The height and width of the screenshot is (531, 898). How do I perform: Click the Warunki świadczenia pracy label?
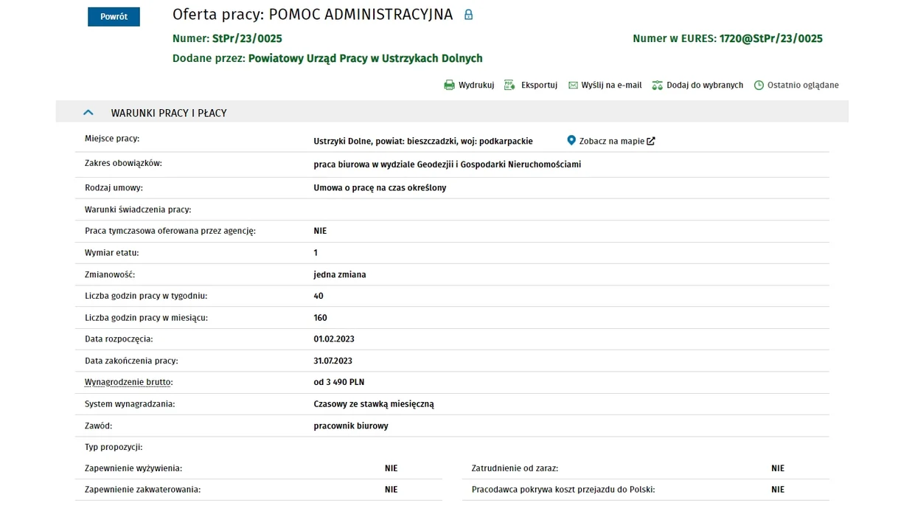coord(138,209)
